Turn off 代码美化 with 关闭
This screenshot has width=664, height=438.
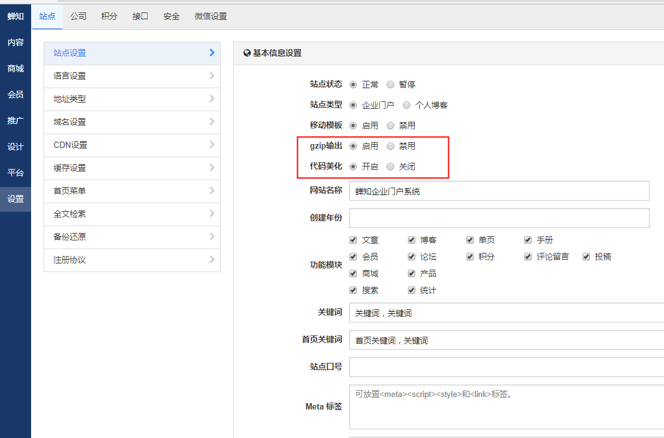coord(390,167)
